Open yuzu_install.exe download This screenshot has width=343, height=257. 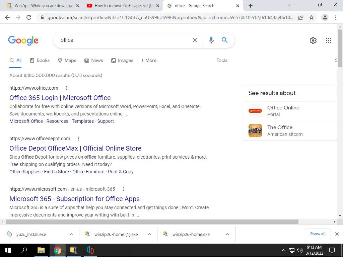click(31, 234)
